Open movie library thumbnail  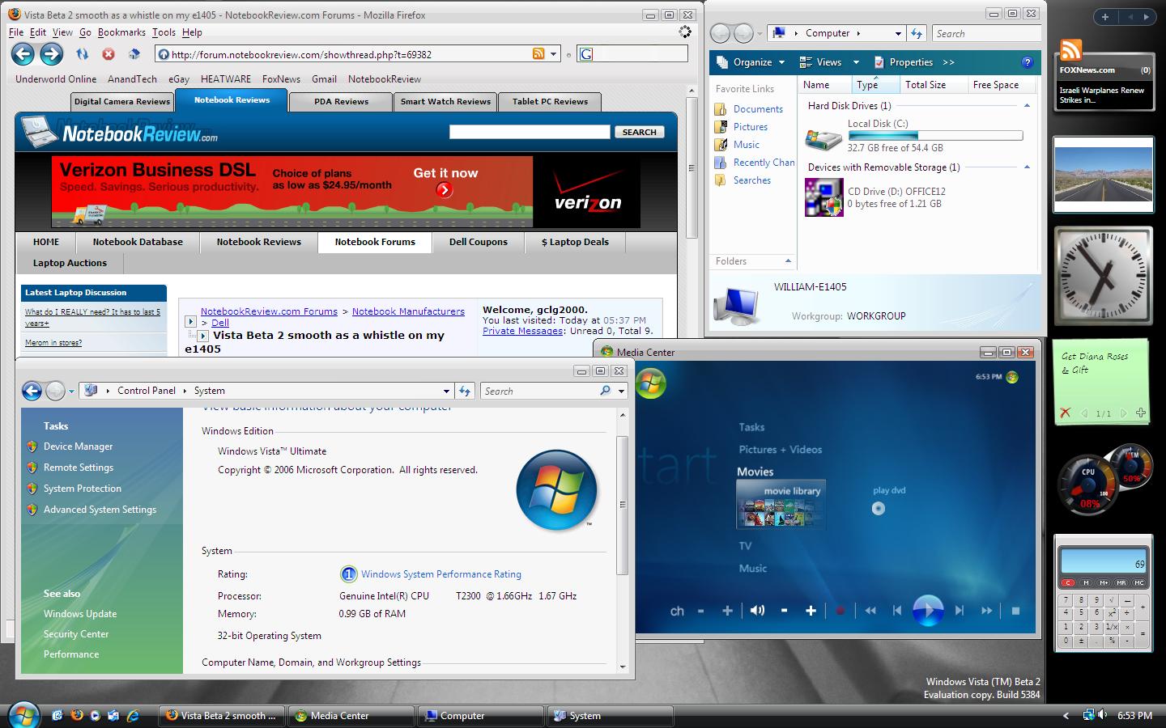pos(781,505)
